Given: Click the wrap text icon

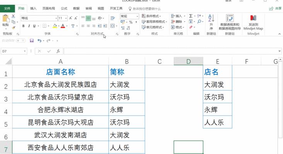Looking at the screenshot, I should click(113, 18).
